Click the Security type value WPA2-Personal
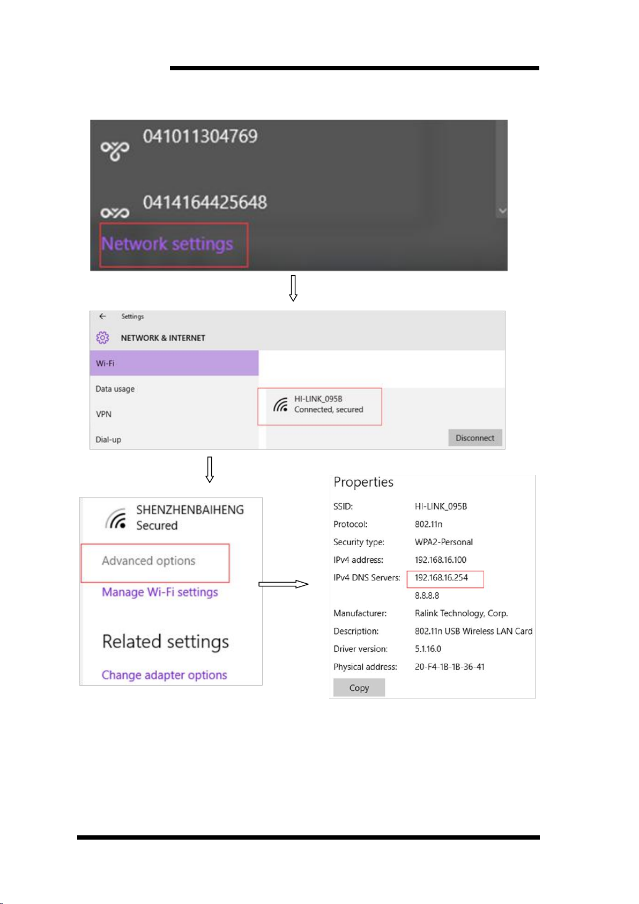 click(444, 542)
